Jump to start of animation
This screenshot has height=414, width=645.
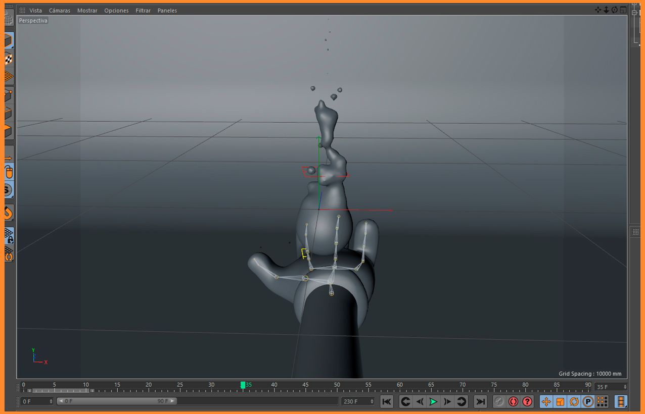387,401
